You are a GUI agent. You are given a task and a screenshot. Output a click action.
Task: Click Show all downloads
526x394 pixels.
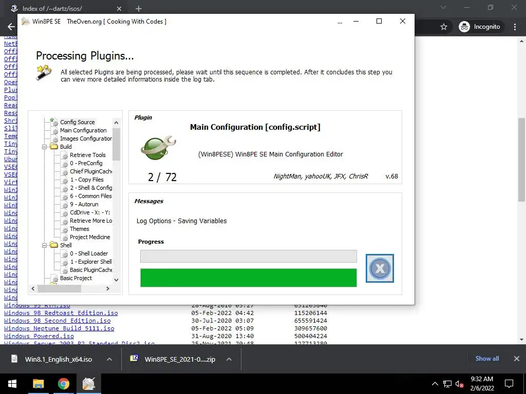point(487,359)
